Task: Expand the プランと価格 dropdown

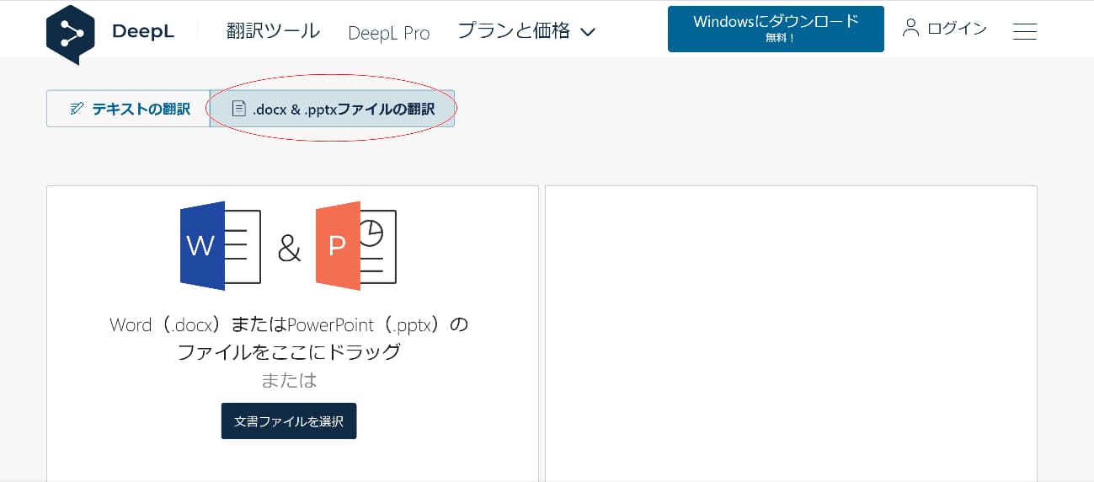Action: pos(526,31)
